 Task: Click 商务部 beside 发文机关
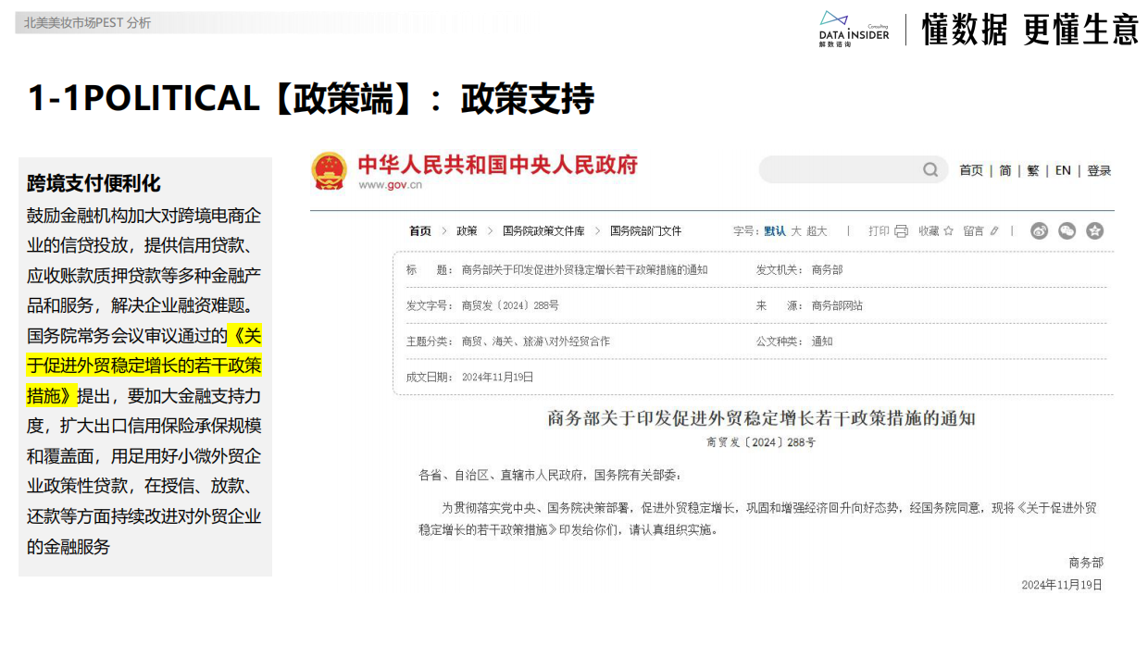828,270
